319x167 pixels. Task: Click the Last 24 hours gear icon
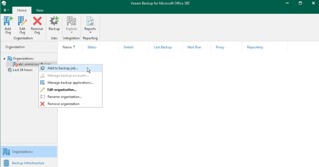pos(10,70)
